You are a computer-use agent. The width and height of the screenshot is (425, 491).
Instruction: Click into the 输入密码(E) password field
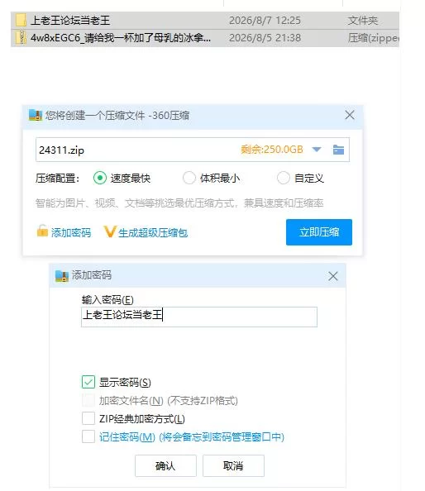point(199,317)
